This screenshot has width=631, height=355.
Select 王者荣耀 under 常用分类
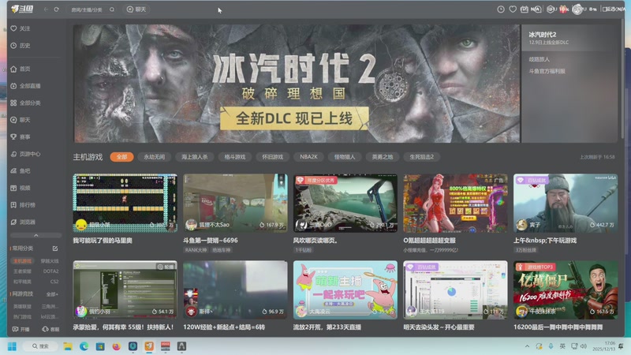23,271
